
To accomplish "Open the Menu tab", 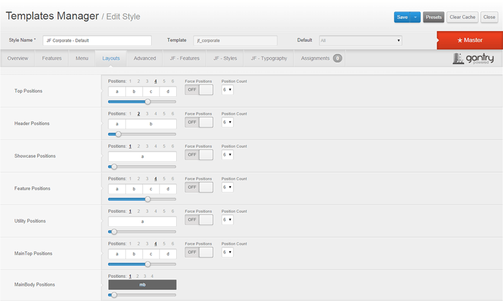I will [x=82, y=58].
